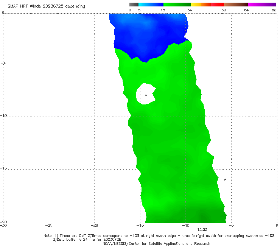Click the NOAA/NESDIS credit line
This screenshot has width=280, height=246.
[156, 244]
